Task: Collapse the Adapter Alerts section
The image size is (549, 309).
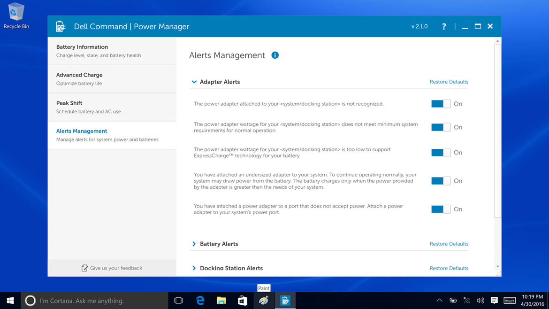Action: (194, 82)
